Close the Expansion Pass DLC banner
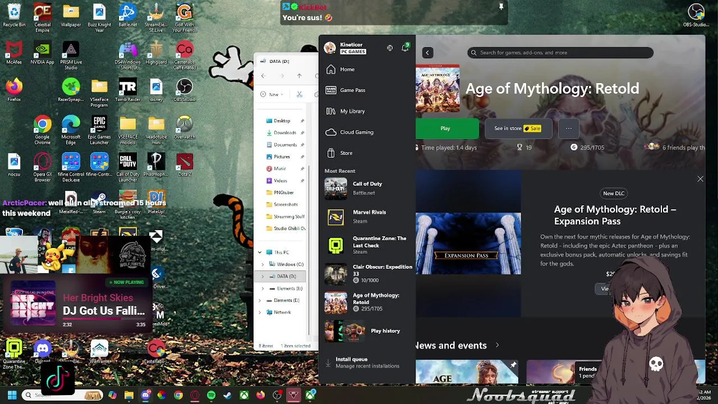 tap(700, 179)
